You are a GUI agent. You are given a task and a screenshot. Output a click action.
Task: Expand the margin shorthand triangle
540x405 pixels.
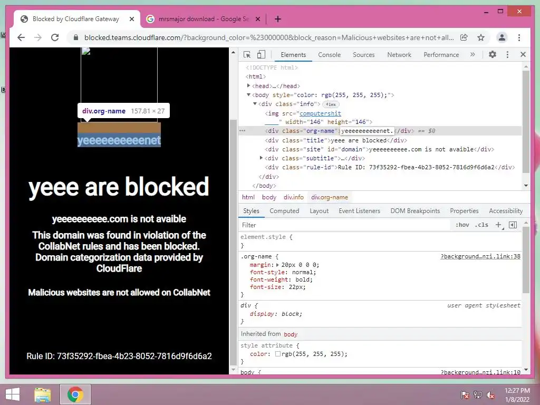point(277,265)
